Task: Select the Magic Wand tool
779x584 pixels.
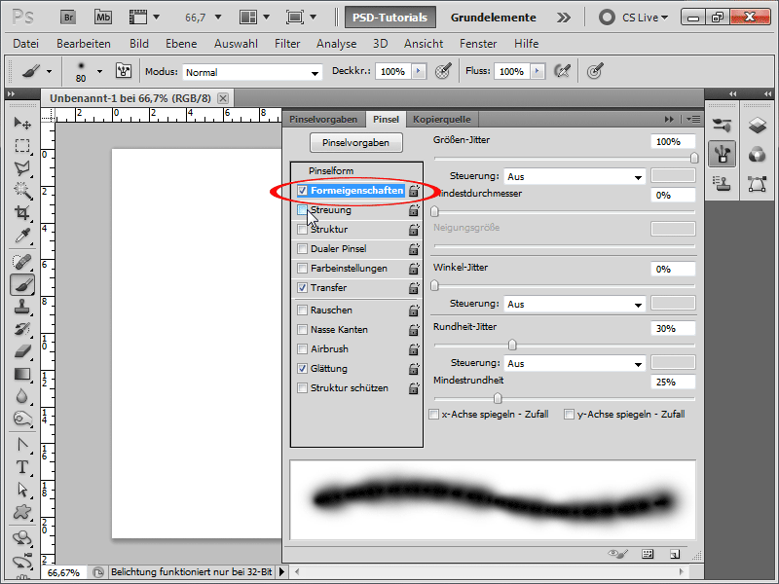Action: 22,190
